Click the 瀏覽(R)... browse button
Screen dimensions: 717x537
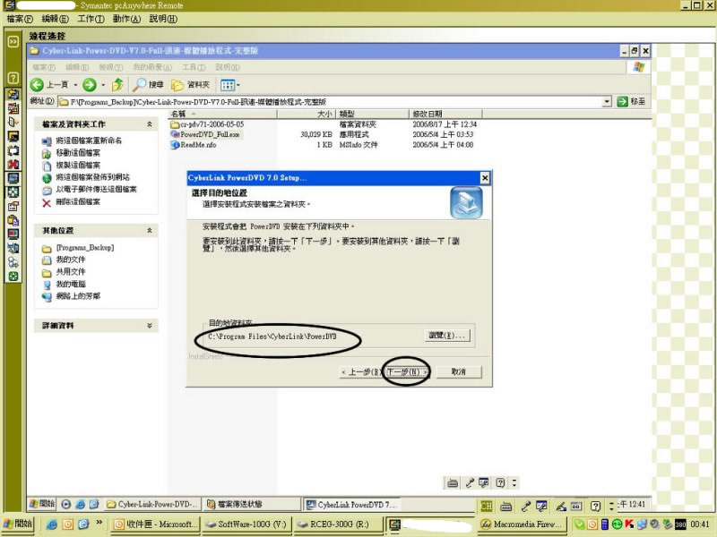pos(446,336)
